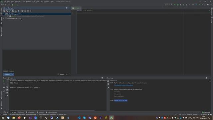Image resolution: width=213 pixels, height=120 pixels.
Task: Click the Soft-Wrap icon in Run panel
Action: point(7,87)
